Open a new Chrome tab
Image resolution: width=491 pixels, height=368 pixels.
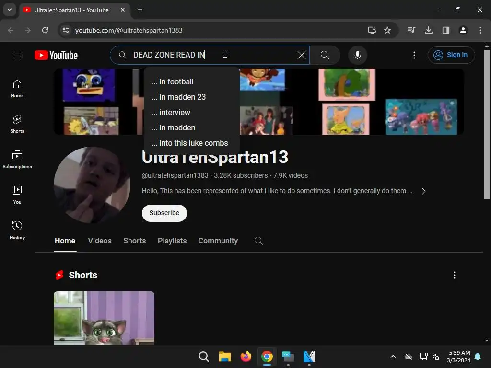tap(140, 10)
